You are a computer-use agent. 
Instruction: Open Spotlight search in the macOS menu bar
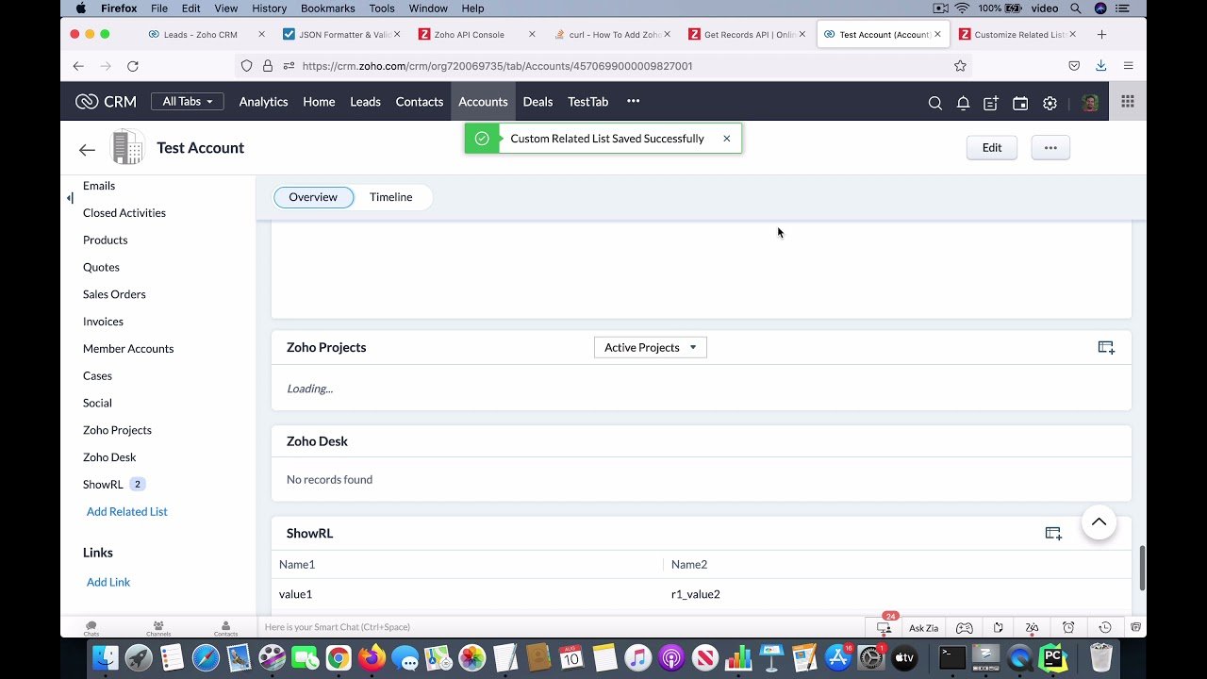1075,8
